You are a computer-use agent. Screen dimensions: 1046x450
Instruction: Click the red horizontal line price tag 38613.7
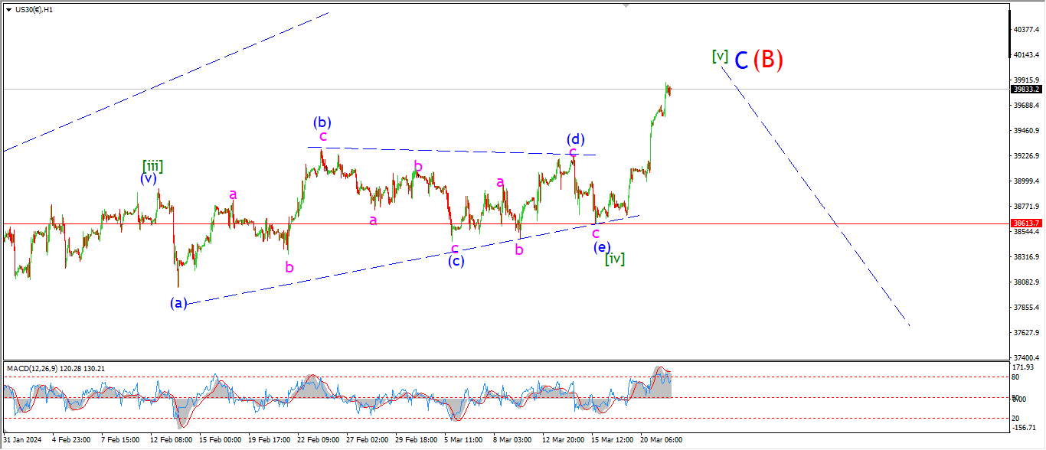coord(1026,223)
